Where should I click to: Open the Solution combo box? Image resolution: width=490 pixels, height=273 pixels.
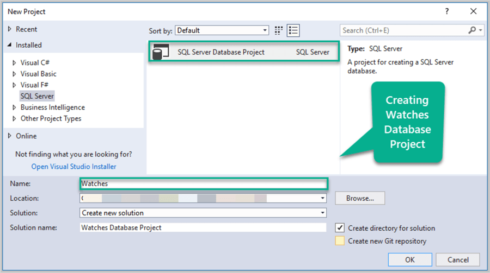(x=203, y=213)
